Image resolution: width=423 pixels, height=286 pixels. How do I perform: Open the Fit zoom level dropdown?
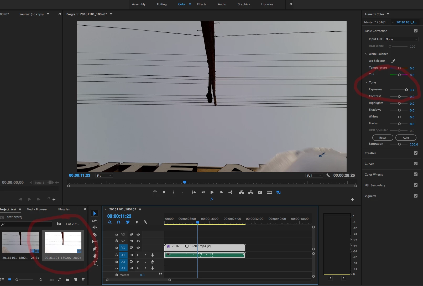tap(104, 176)
